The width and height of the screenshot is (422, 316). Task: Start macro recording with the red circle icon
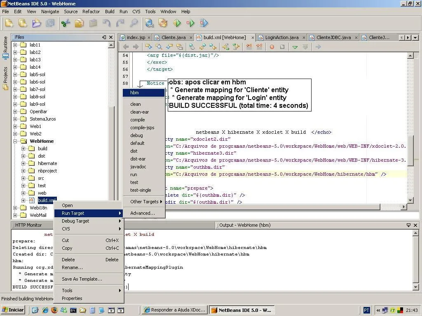coord(272,47)
